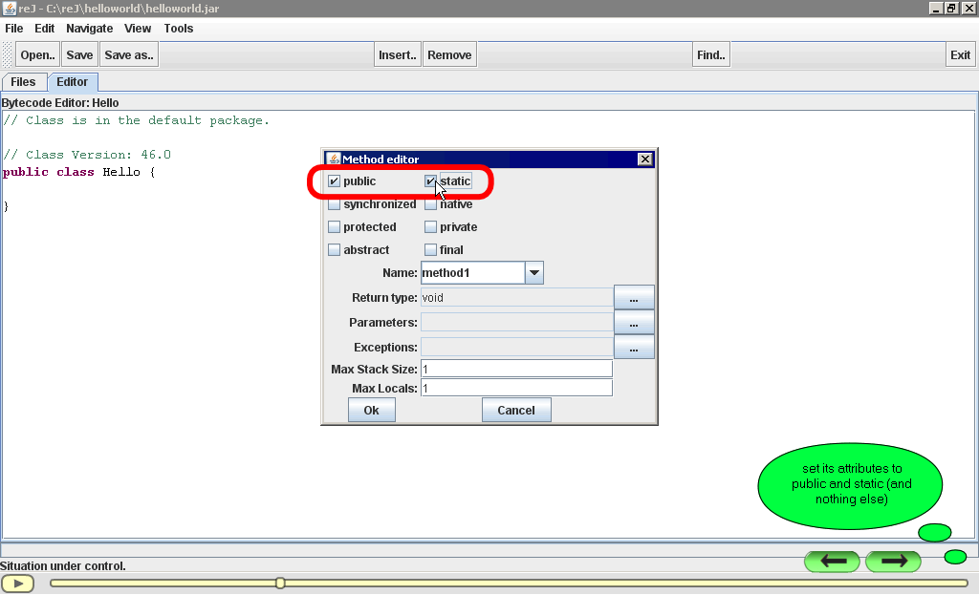This screenshot has height=595, width=979.
Task: Click the Save as.. toolbar button
Action: tap(129, 54)
